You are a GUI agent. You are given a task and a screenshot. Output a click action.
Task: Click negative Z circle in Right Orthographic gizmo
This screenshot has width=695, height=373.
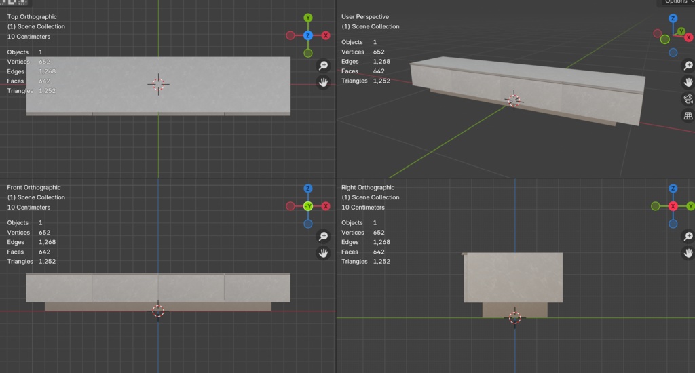point(673,224)
